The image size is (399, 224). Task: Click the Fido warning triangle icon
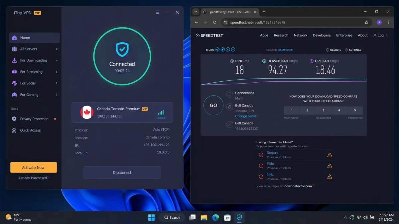[330, 166]
